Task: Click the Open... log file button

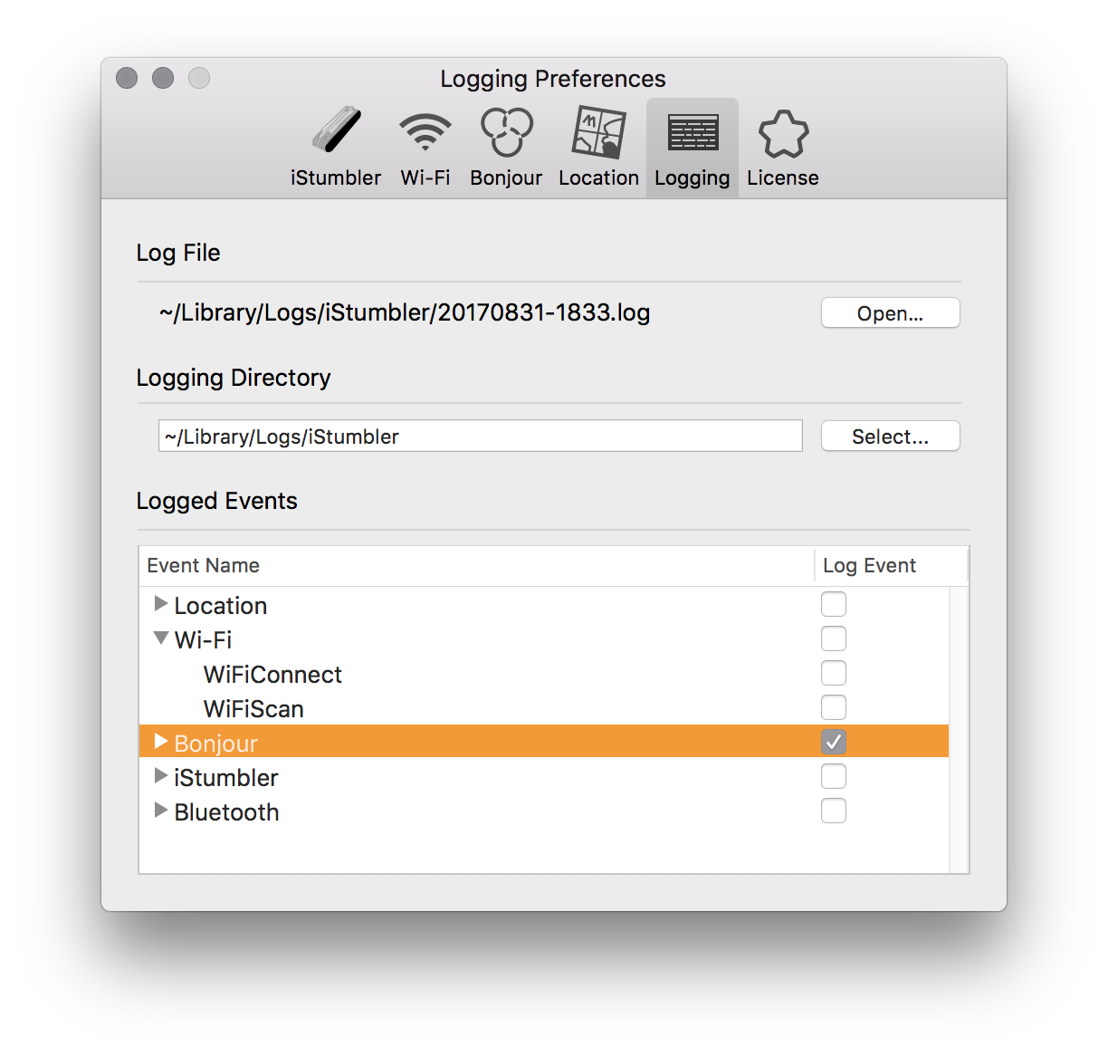Action: [891, 313]
